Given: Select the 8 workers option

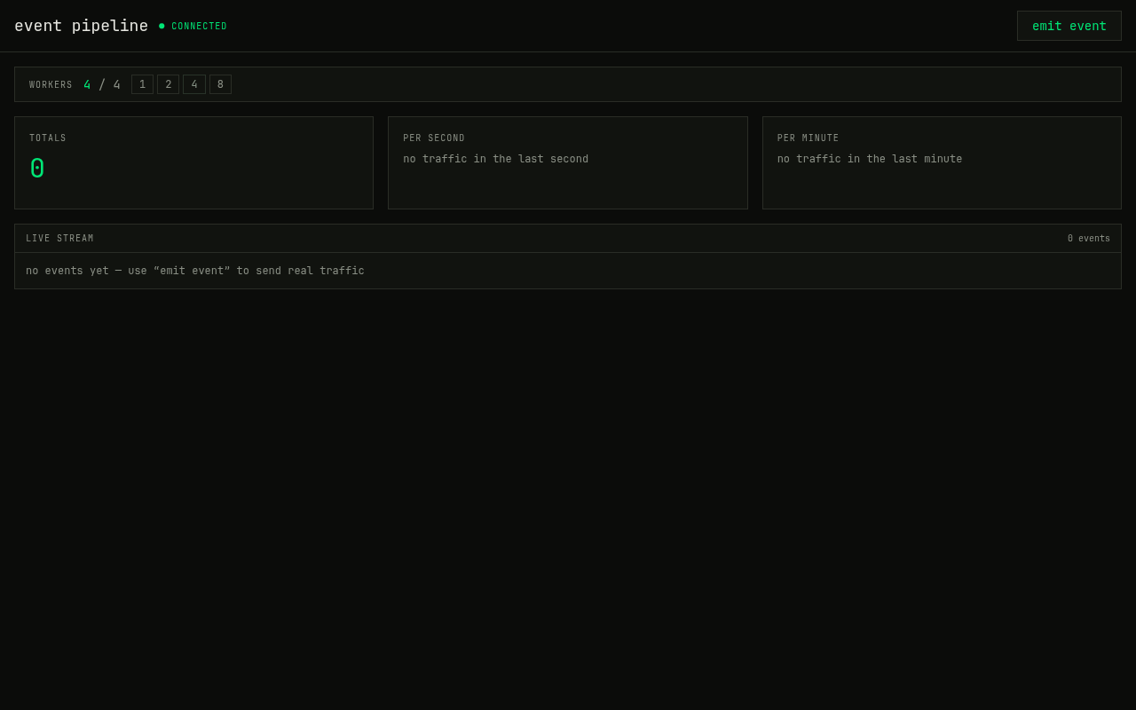Looking at the screenshot, I should tap(220, 84).
